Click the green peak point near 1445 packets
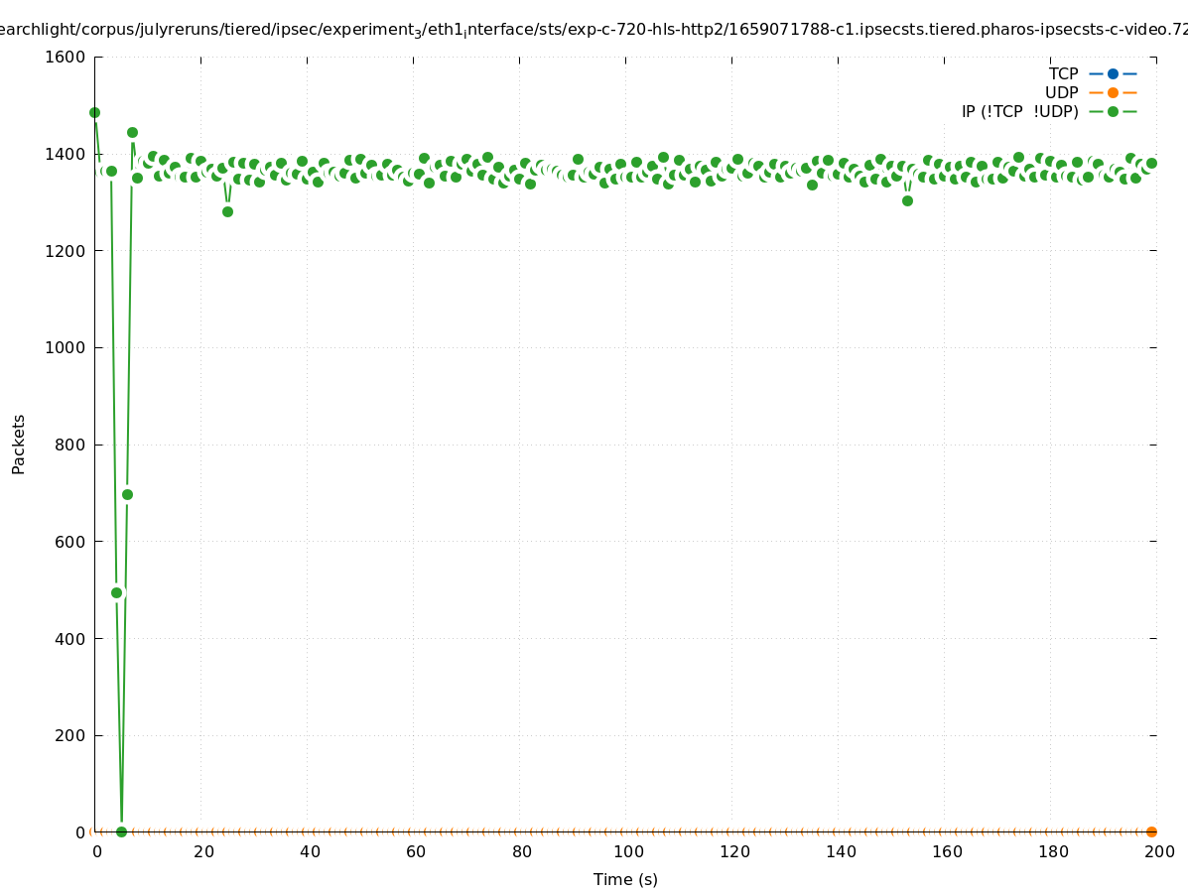Image resolution: width=1188 pixels, height=893 pixels. point(132,132)
